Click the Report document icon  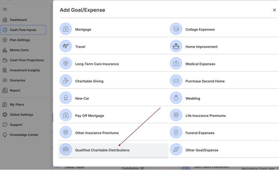pyautogui.click(x=5, y=90)
